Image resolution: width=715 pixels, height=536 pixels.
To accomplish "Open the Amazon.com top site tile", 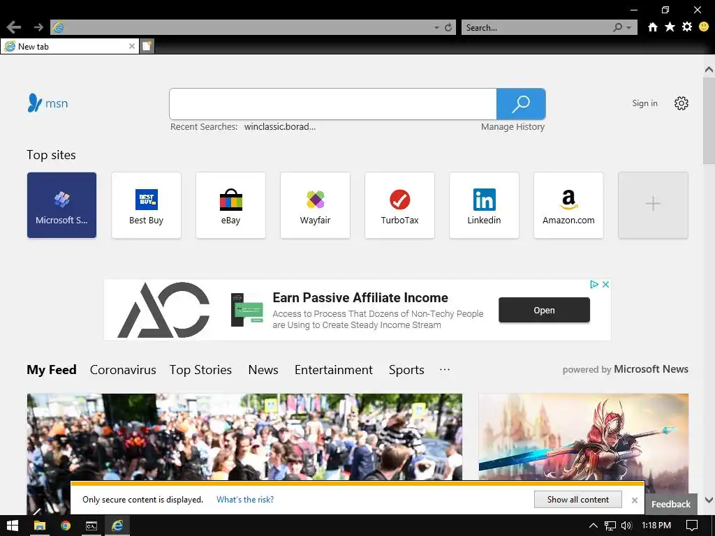I will point(568,205).
